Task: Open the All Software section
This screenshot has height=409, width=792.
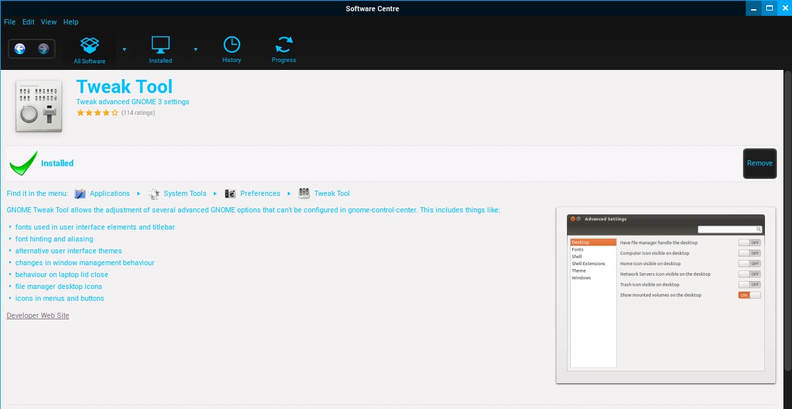Action: 90,50
